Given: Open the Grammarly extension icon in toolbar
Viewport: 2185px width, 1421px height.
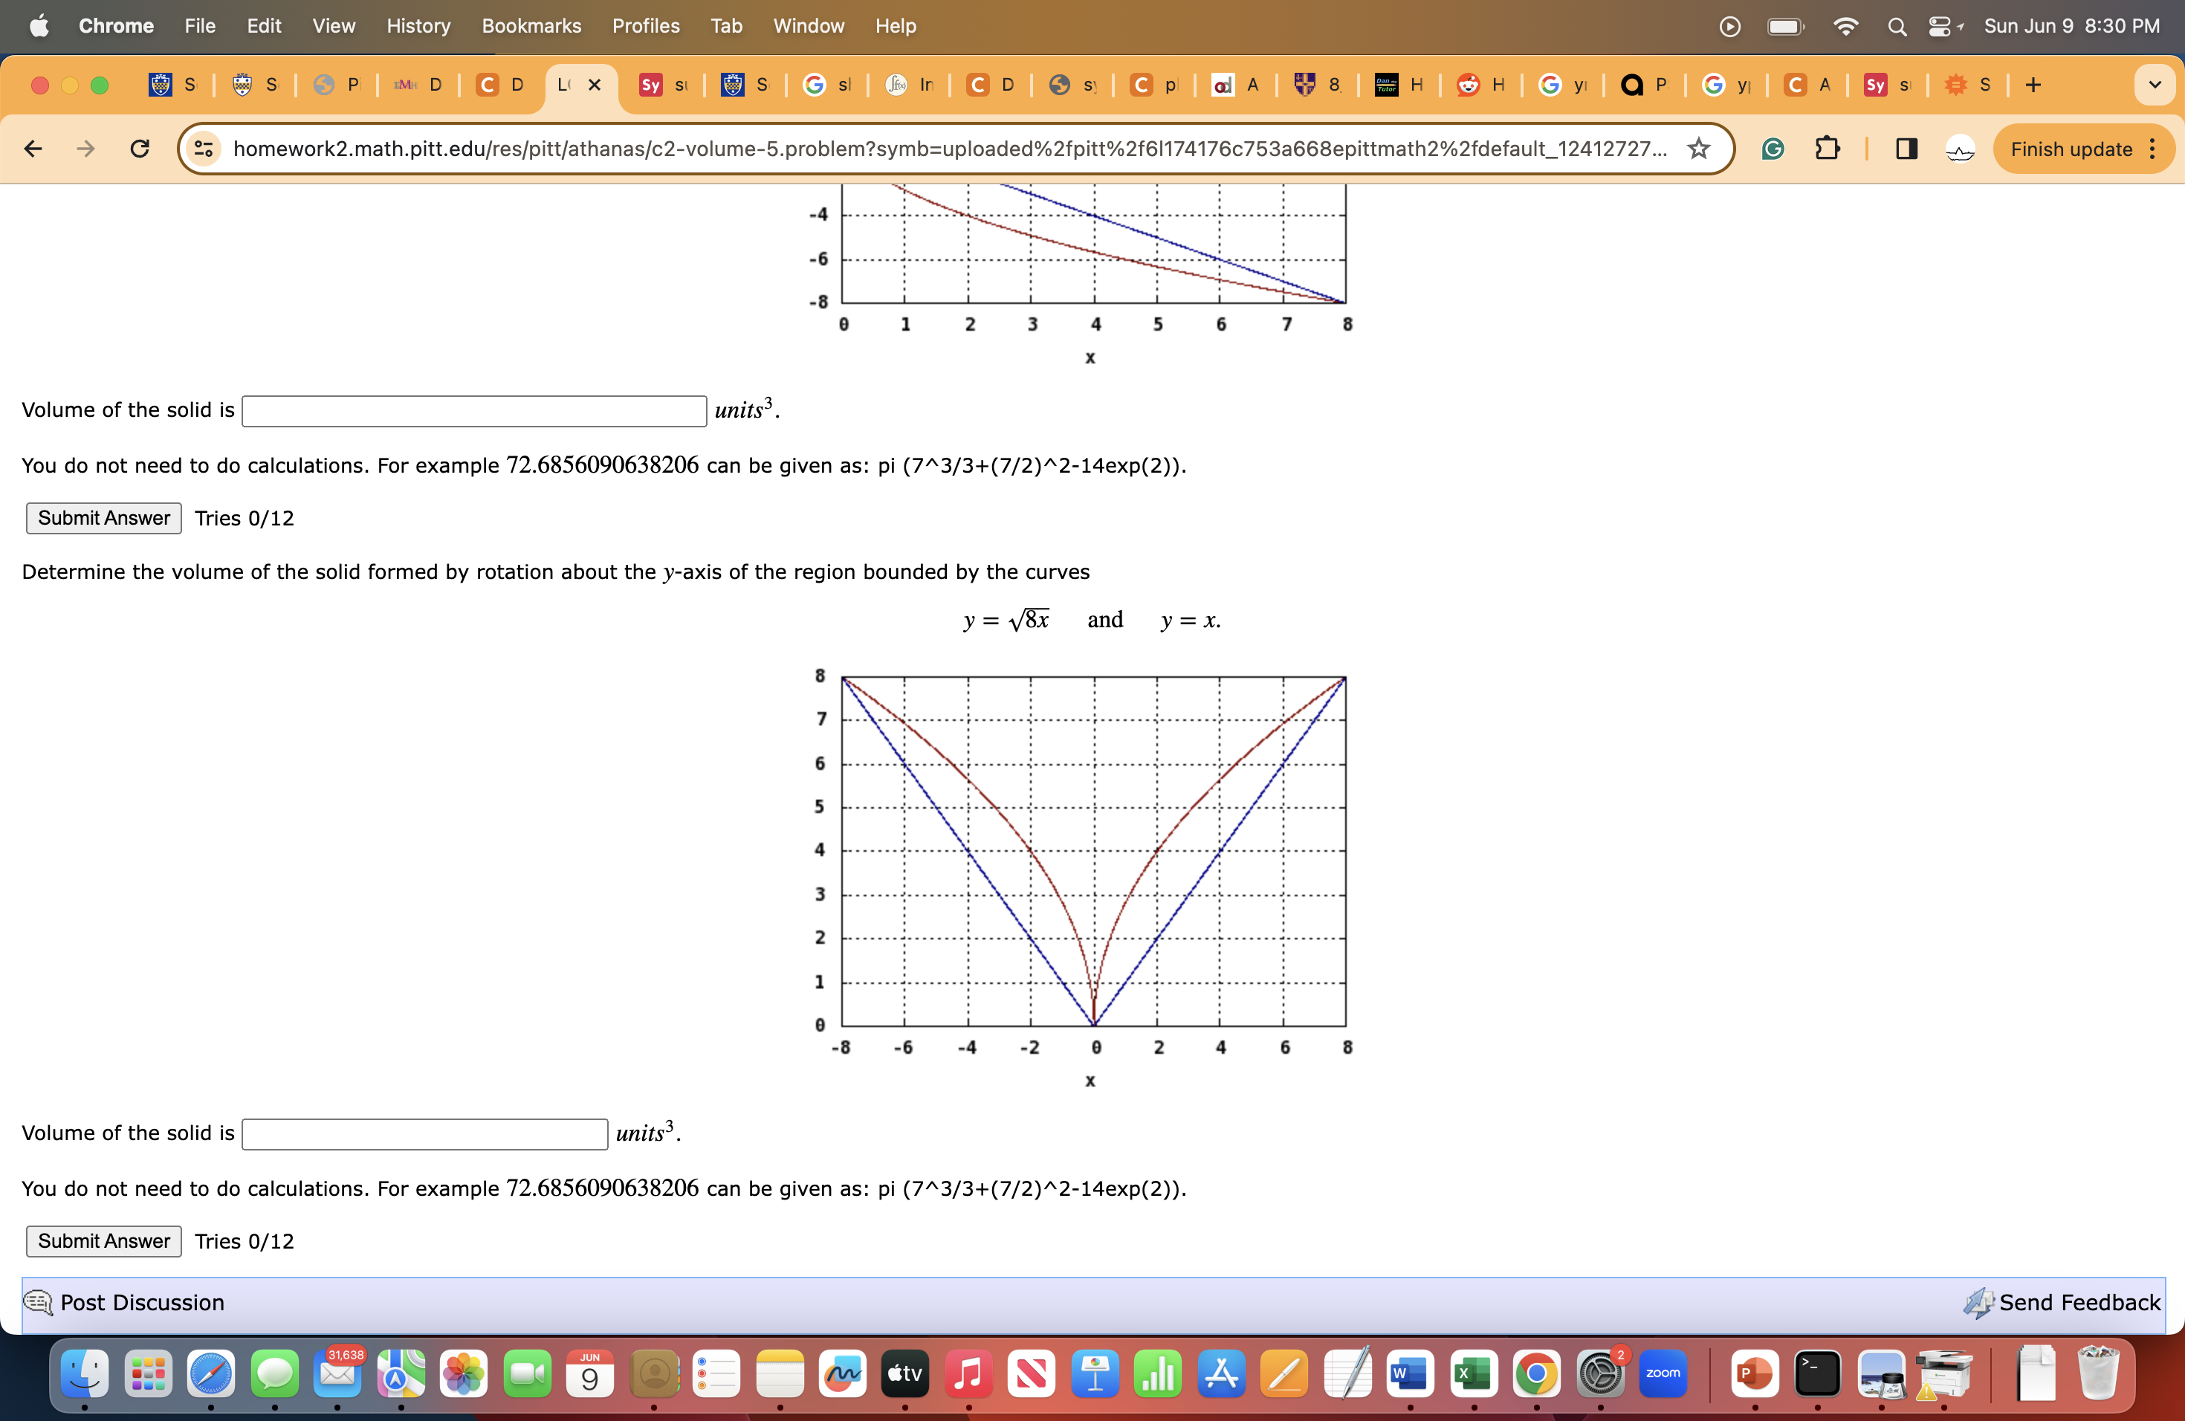Looking at the screenshot, I should click(x=1772, y=149).
